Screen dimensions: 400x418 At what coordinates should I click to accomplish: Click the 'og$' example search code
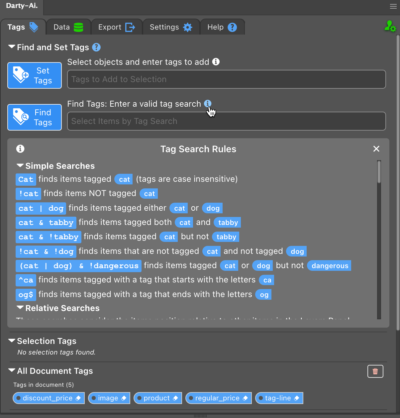pyautogui.click(x=26, y=294)
